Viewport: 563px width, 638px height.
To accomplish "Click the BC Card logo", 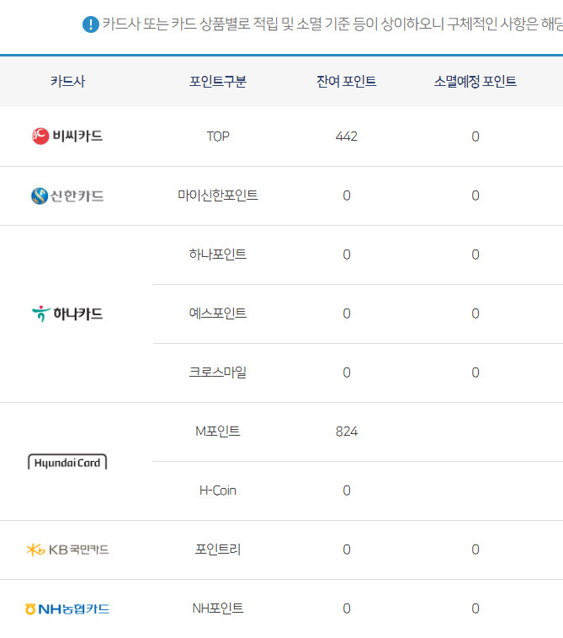I will pyautogui.click(x=67, y=137).
